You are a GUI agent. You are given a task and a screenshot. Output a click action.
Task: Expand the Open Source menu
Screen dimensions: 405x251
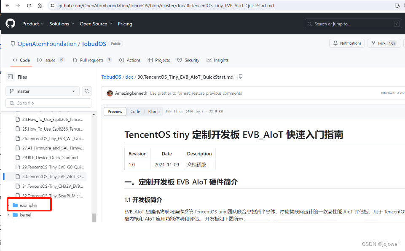tap(96, 24)
